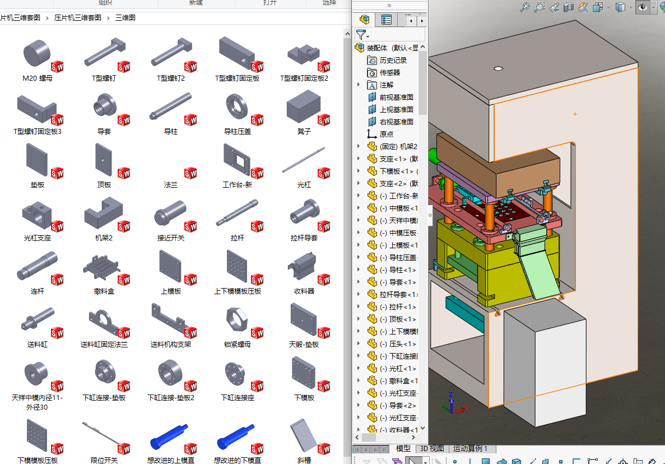Viewport: 665px width, 464px height.
Task: Open the View Orientation dropdown arrow
Action: (607, 8)
